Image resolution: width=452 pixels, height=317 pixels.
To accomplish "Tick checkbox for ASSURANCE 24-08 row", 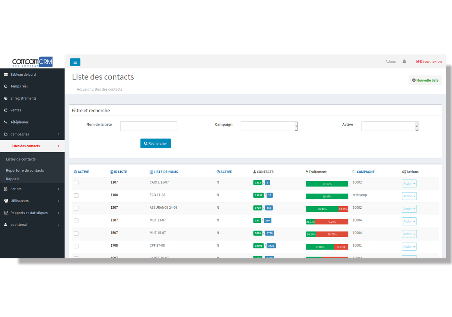I will pyautogui.click(x=76, y=208).
